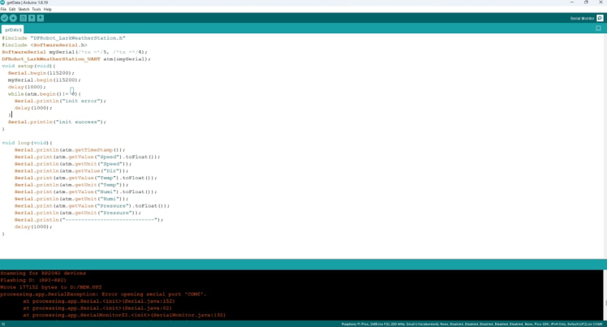Screen dimensions: 607x327
Task: Open the Serial Monitor magnifier icon
Action: [600, 18]
